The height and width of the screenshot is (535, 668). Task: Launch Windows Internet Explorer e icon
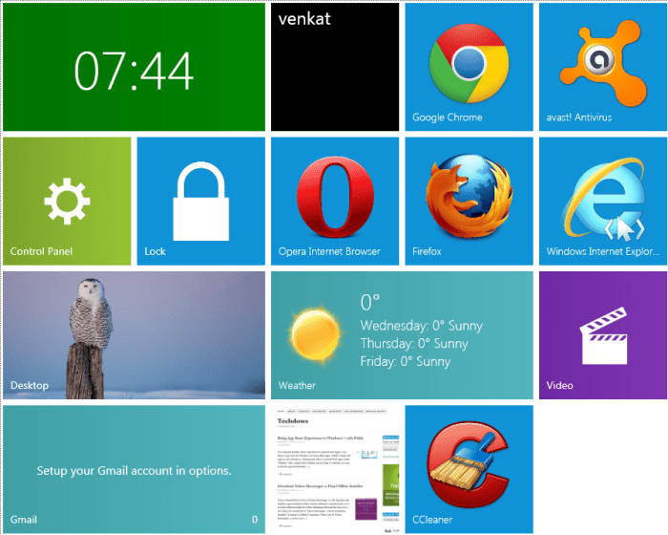[x=604, y=199]
